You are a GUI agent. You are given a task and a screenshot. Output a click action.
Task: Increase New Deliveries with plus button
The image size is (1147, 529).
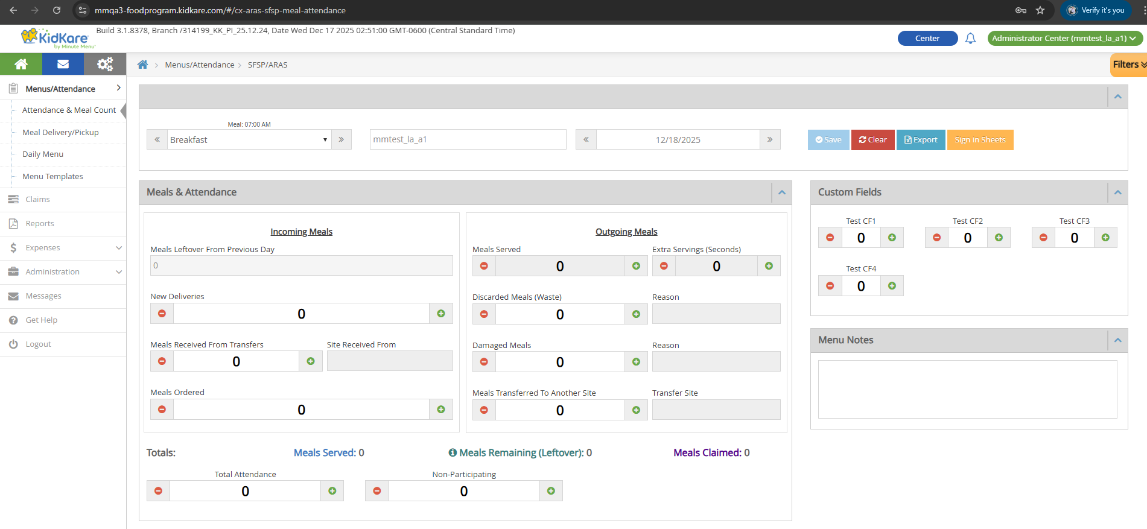[x=441, y=314]
